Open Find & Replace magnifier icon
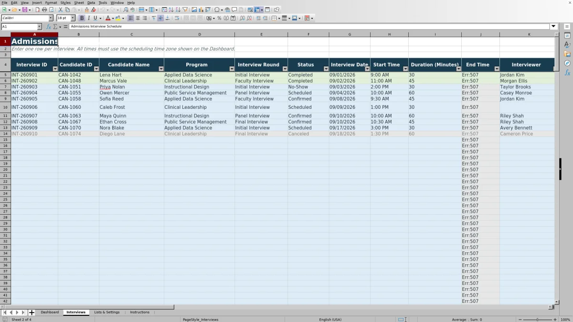This screenshot has height=322, width=573. [x=126, y=10]
